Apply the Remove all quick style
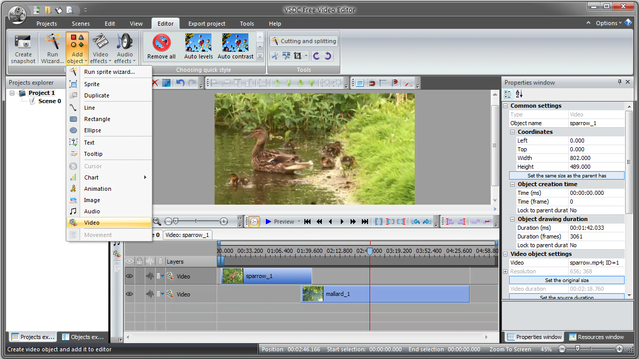 click(161, 47)
